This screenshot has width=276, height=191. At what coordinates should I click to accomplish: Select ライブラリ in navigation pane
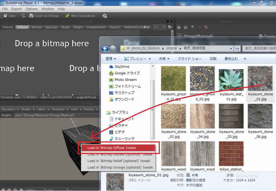[x=117, y=112]
